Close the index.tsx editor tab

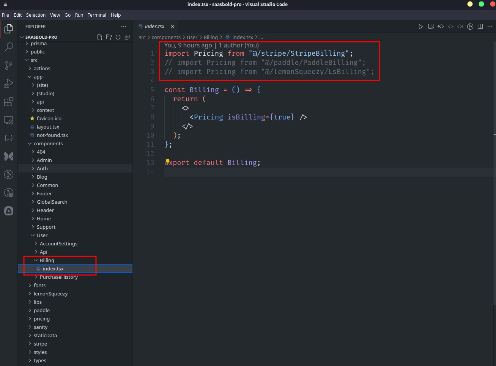[x=173, y=27]
